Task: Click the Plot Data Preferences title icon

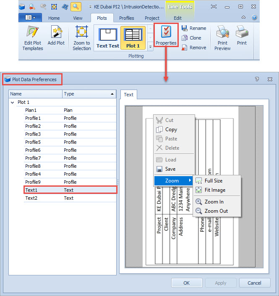Action: (x=8, y=79)
